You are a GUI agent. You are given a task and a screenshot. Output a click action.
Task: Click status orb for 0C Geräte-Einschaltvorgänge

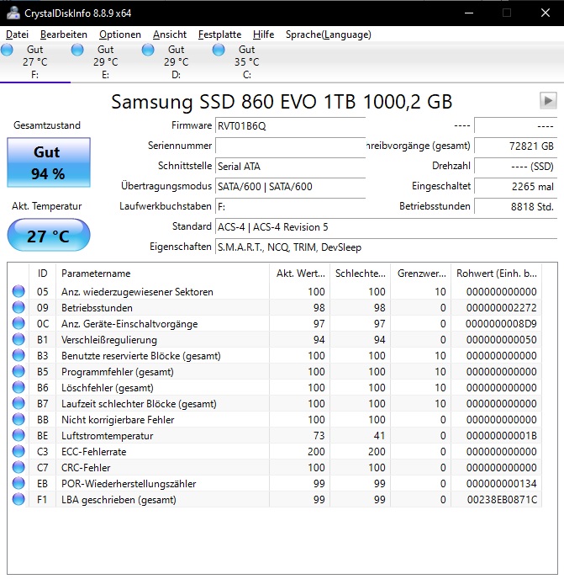pyautogui.click(x=18, y=323)
